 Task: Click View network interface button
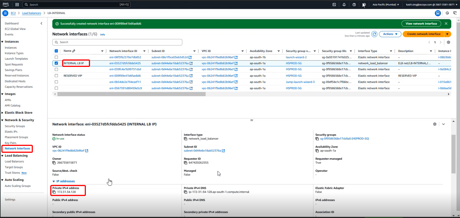click(421, 24)
